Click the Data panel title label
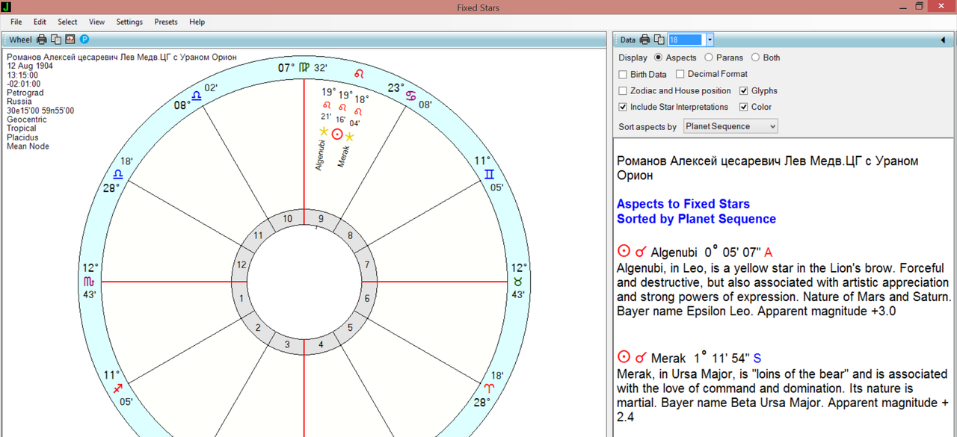 pyautogui.click(x=627, y=40)
